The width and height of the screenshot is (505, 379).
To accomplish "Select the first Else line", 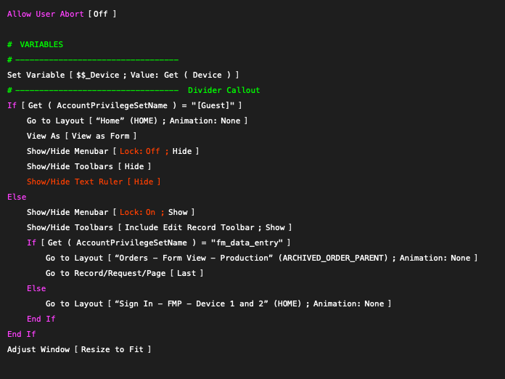I will (17, 197).
